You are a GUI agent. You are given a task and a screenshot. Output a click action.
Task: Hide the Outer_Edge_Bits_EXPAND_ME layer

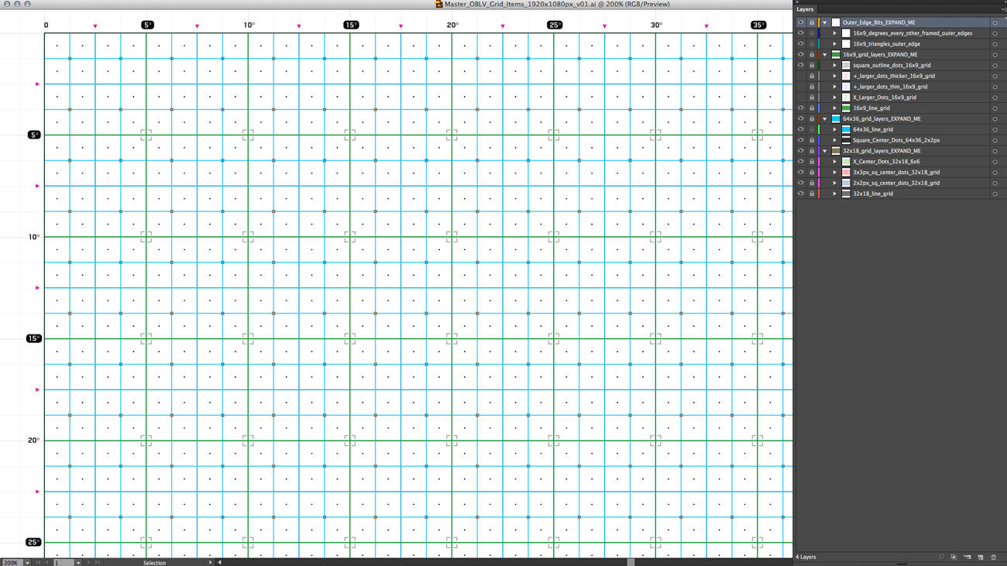(801, 22)
